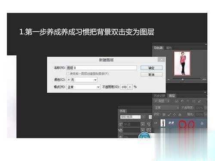Open the kerning dropdown arrow
215x161 pixels.
143,130
